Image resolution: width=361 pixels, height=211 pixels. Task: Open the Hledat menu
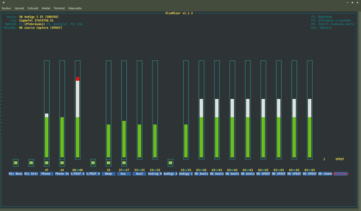[x=46, y=8]
